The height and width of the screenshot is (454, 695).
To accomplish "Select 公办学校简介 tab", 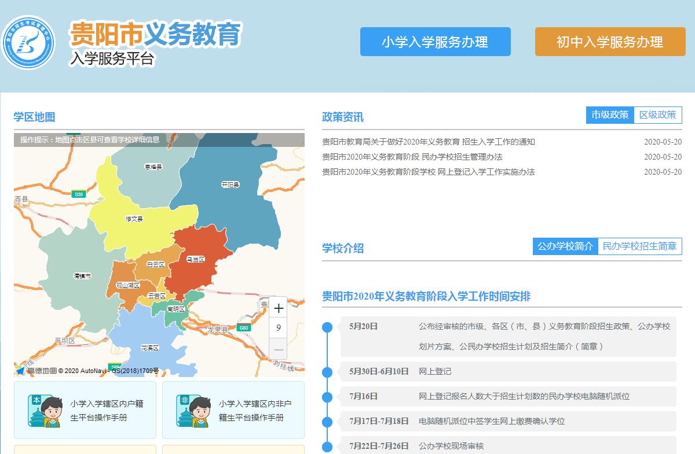I will (x=565, y=246).
